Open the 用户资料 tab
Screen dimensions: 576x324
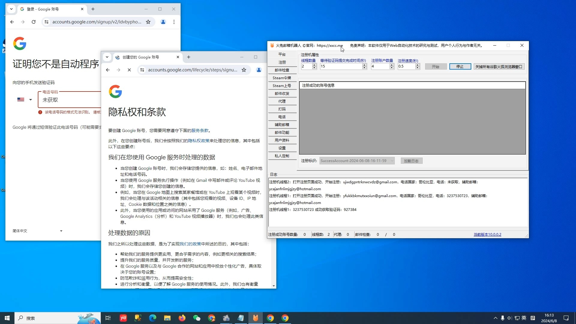[282, 140]
